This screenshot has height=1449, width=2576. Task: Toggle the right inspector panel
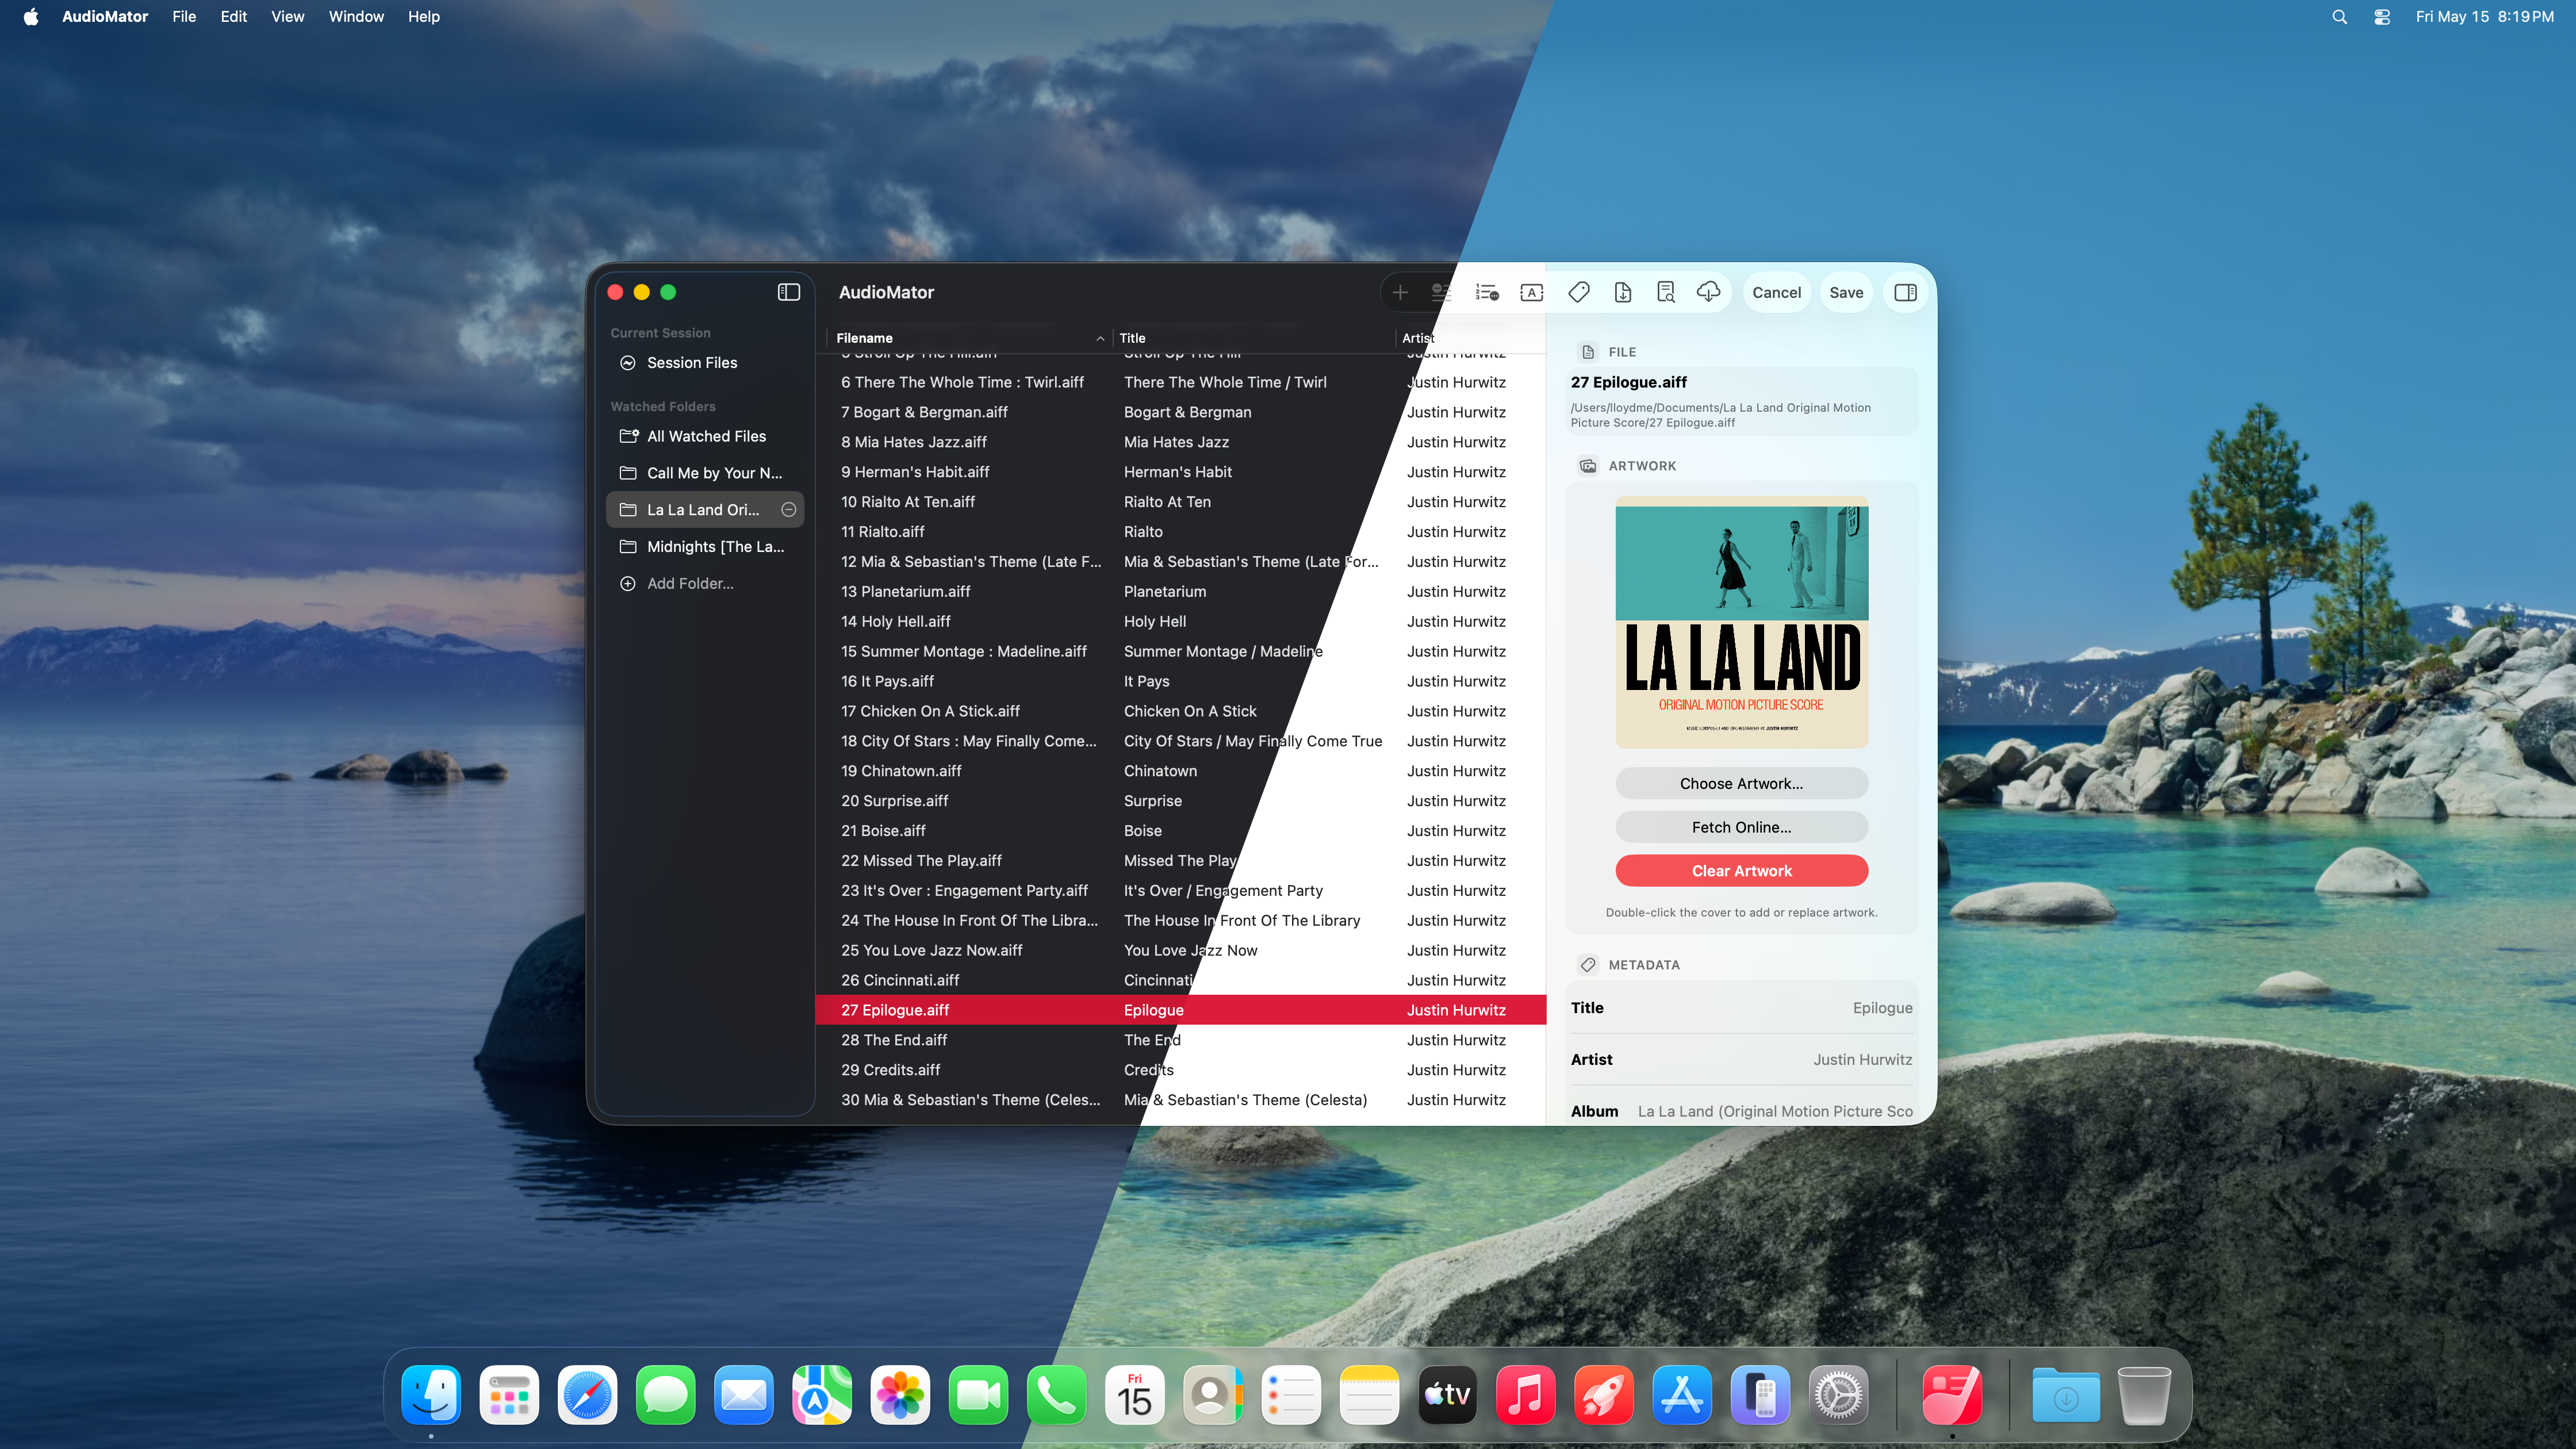1905,292
